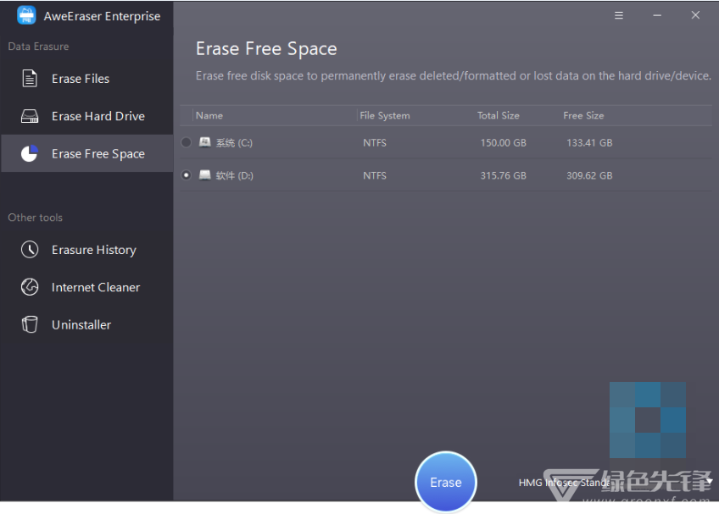
Task: Open the HMG Infosec Standard algorithm dropdown
Action: coord(616,483)
